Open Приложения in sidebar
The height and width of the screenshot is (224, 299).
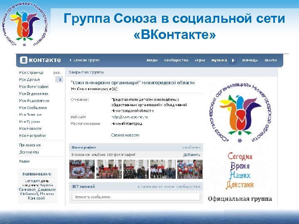coord(30,145)
